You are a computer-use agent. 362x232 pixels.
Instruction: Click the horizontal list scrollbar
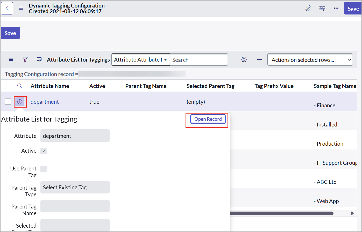282,213
